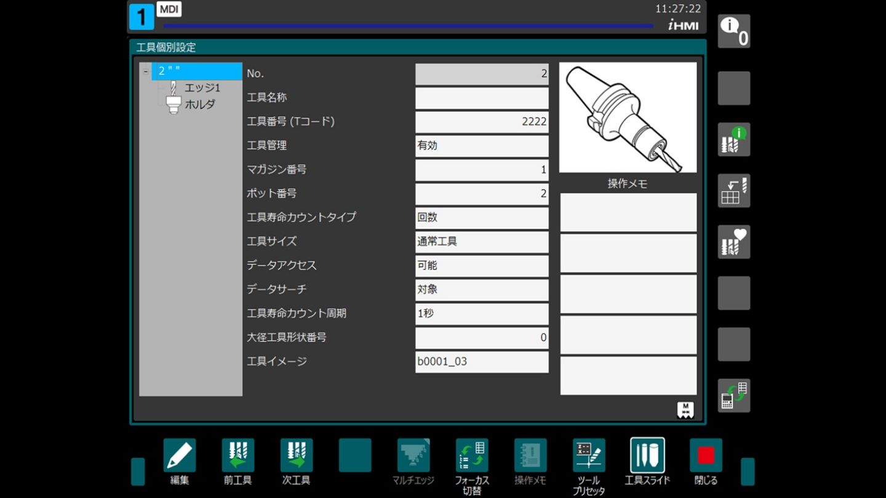Click the tool information icon with green badge

coord(733,140)
